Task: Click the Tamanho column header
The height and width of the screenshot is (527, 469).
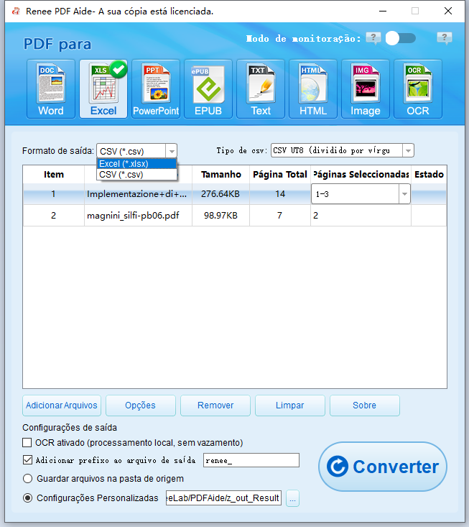Action: pyautogui.click(x=221, y=175)
